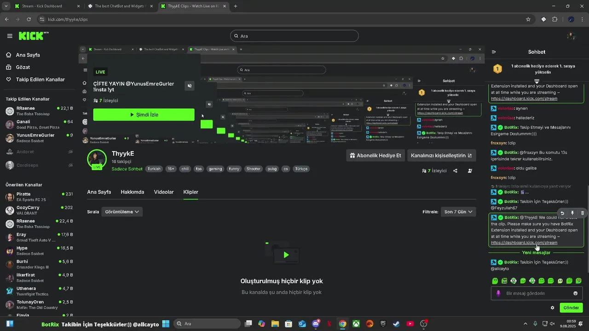589x331 pixels.
Task: Click the Bir mesaj gönderin input
Action: [537, 293]
